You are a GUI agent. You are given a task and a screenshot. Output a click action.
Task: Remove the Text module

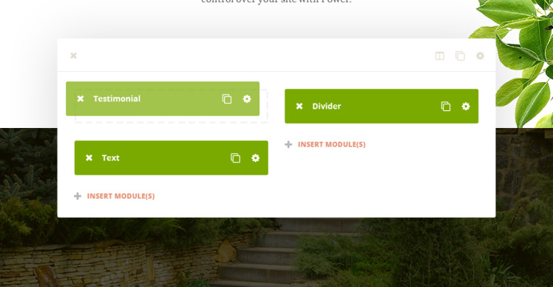(89, 158)
